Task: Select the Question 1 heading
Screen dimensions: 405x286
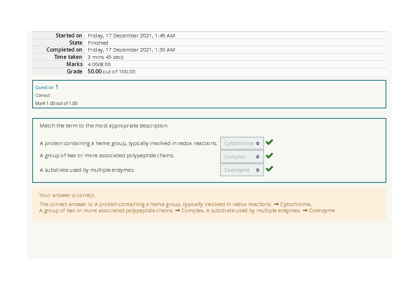Action: tap(47, 87)
